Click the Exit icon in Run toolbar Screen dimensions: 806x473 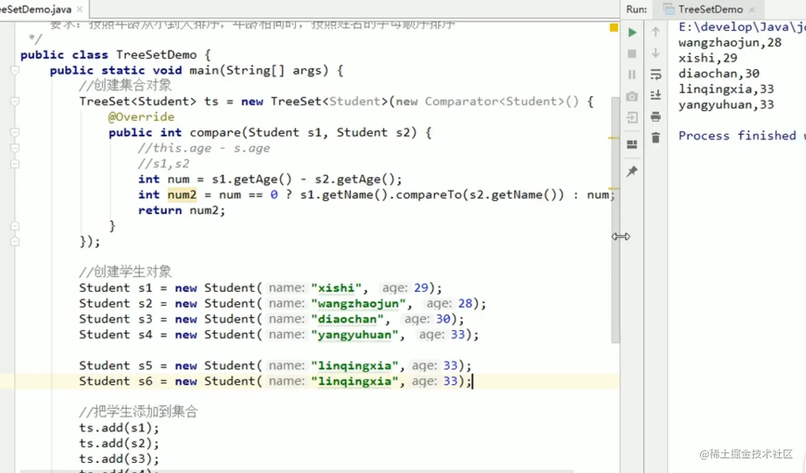(x=632, y=118)
